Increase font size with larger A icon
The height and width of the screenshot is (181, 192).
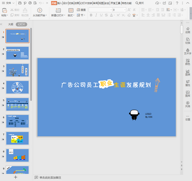[129, 10]
